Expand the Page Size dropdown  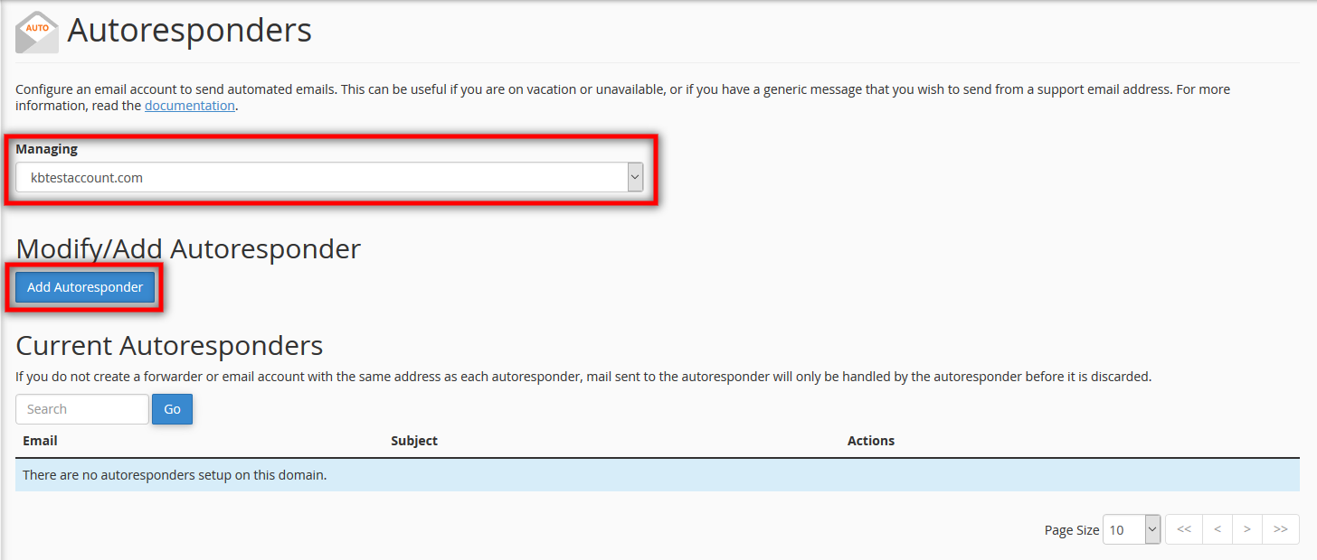tap(1132, 530)
